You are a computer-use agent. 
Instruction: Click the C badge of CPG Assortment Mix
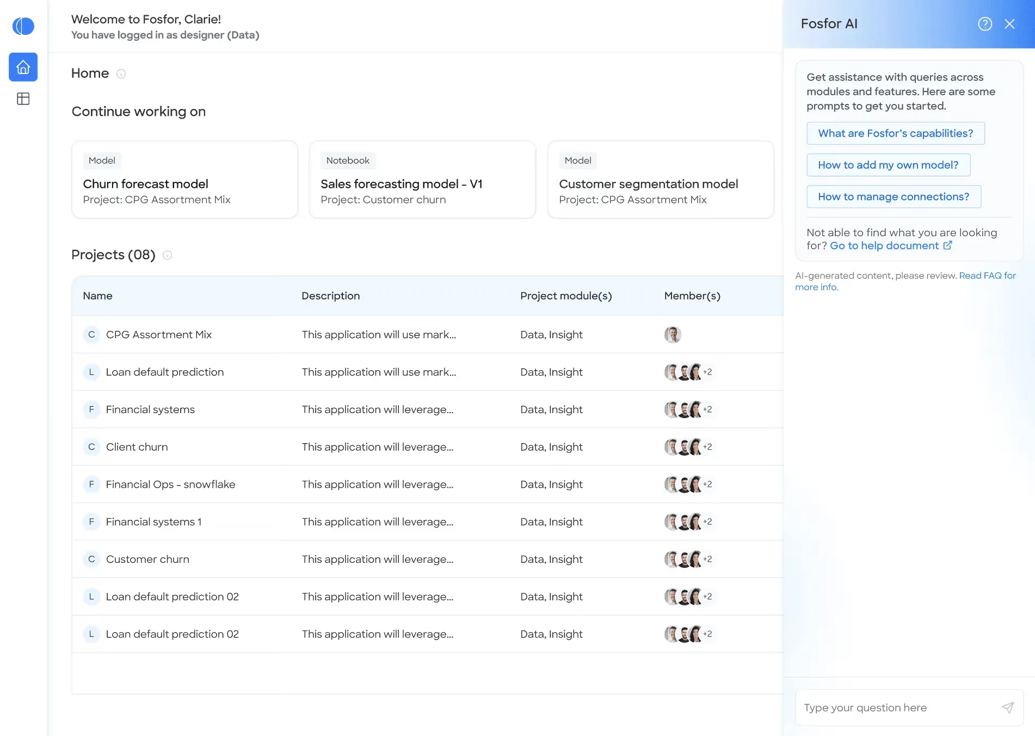tap(91, 334)
